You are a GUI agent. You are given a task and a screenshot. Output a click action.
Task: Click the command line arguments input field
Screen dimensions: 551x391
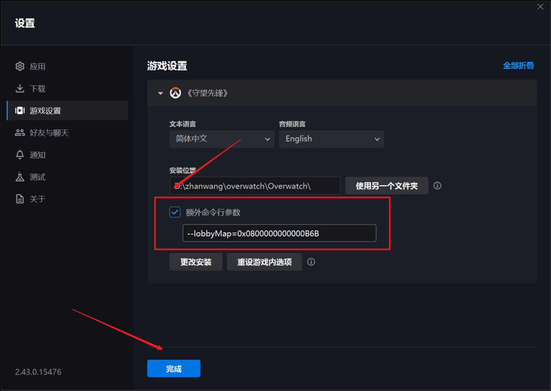coord(279,233)
